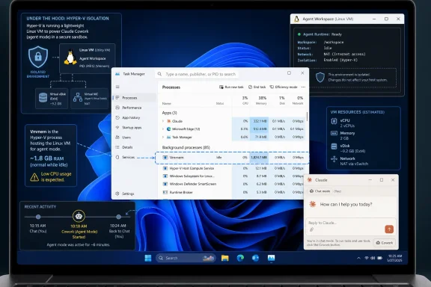Click the paperclip attach icon in Claude
The image size is (431, 287).
[312, 229]
